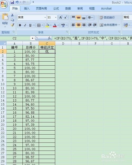Select row 10 header
Screen dimensions: 132x165
3,84
